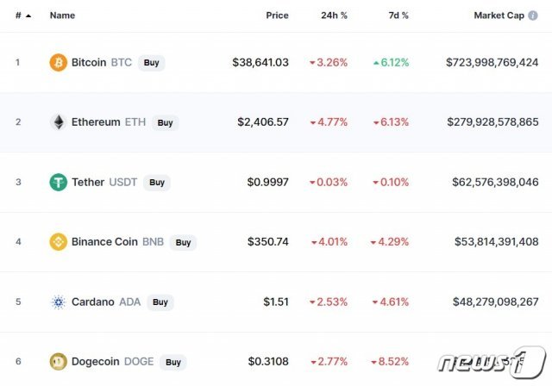552x386 pixels.
Task: Click the Cardano logo icon
Action: click(58, 302)
